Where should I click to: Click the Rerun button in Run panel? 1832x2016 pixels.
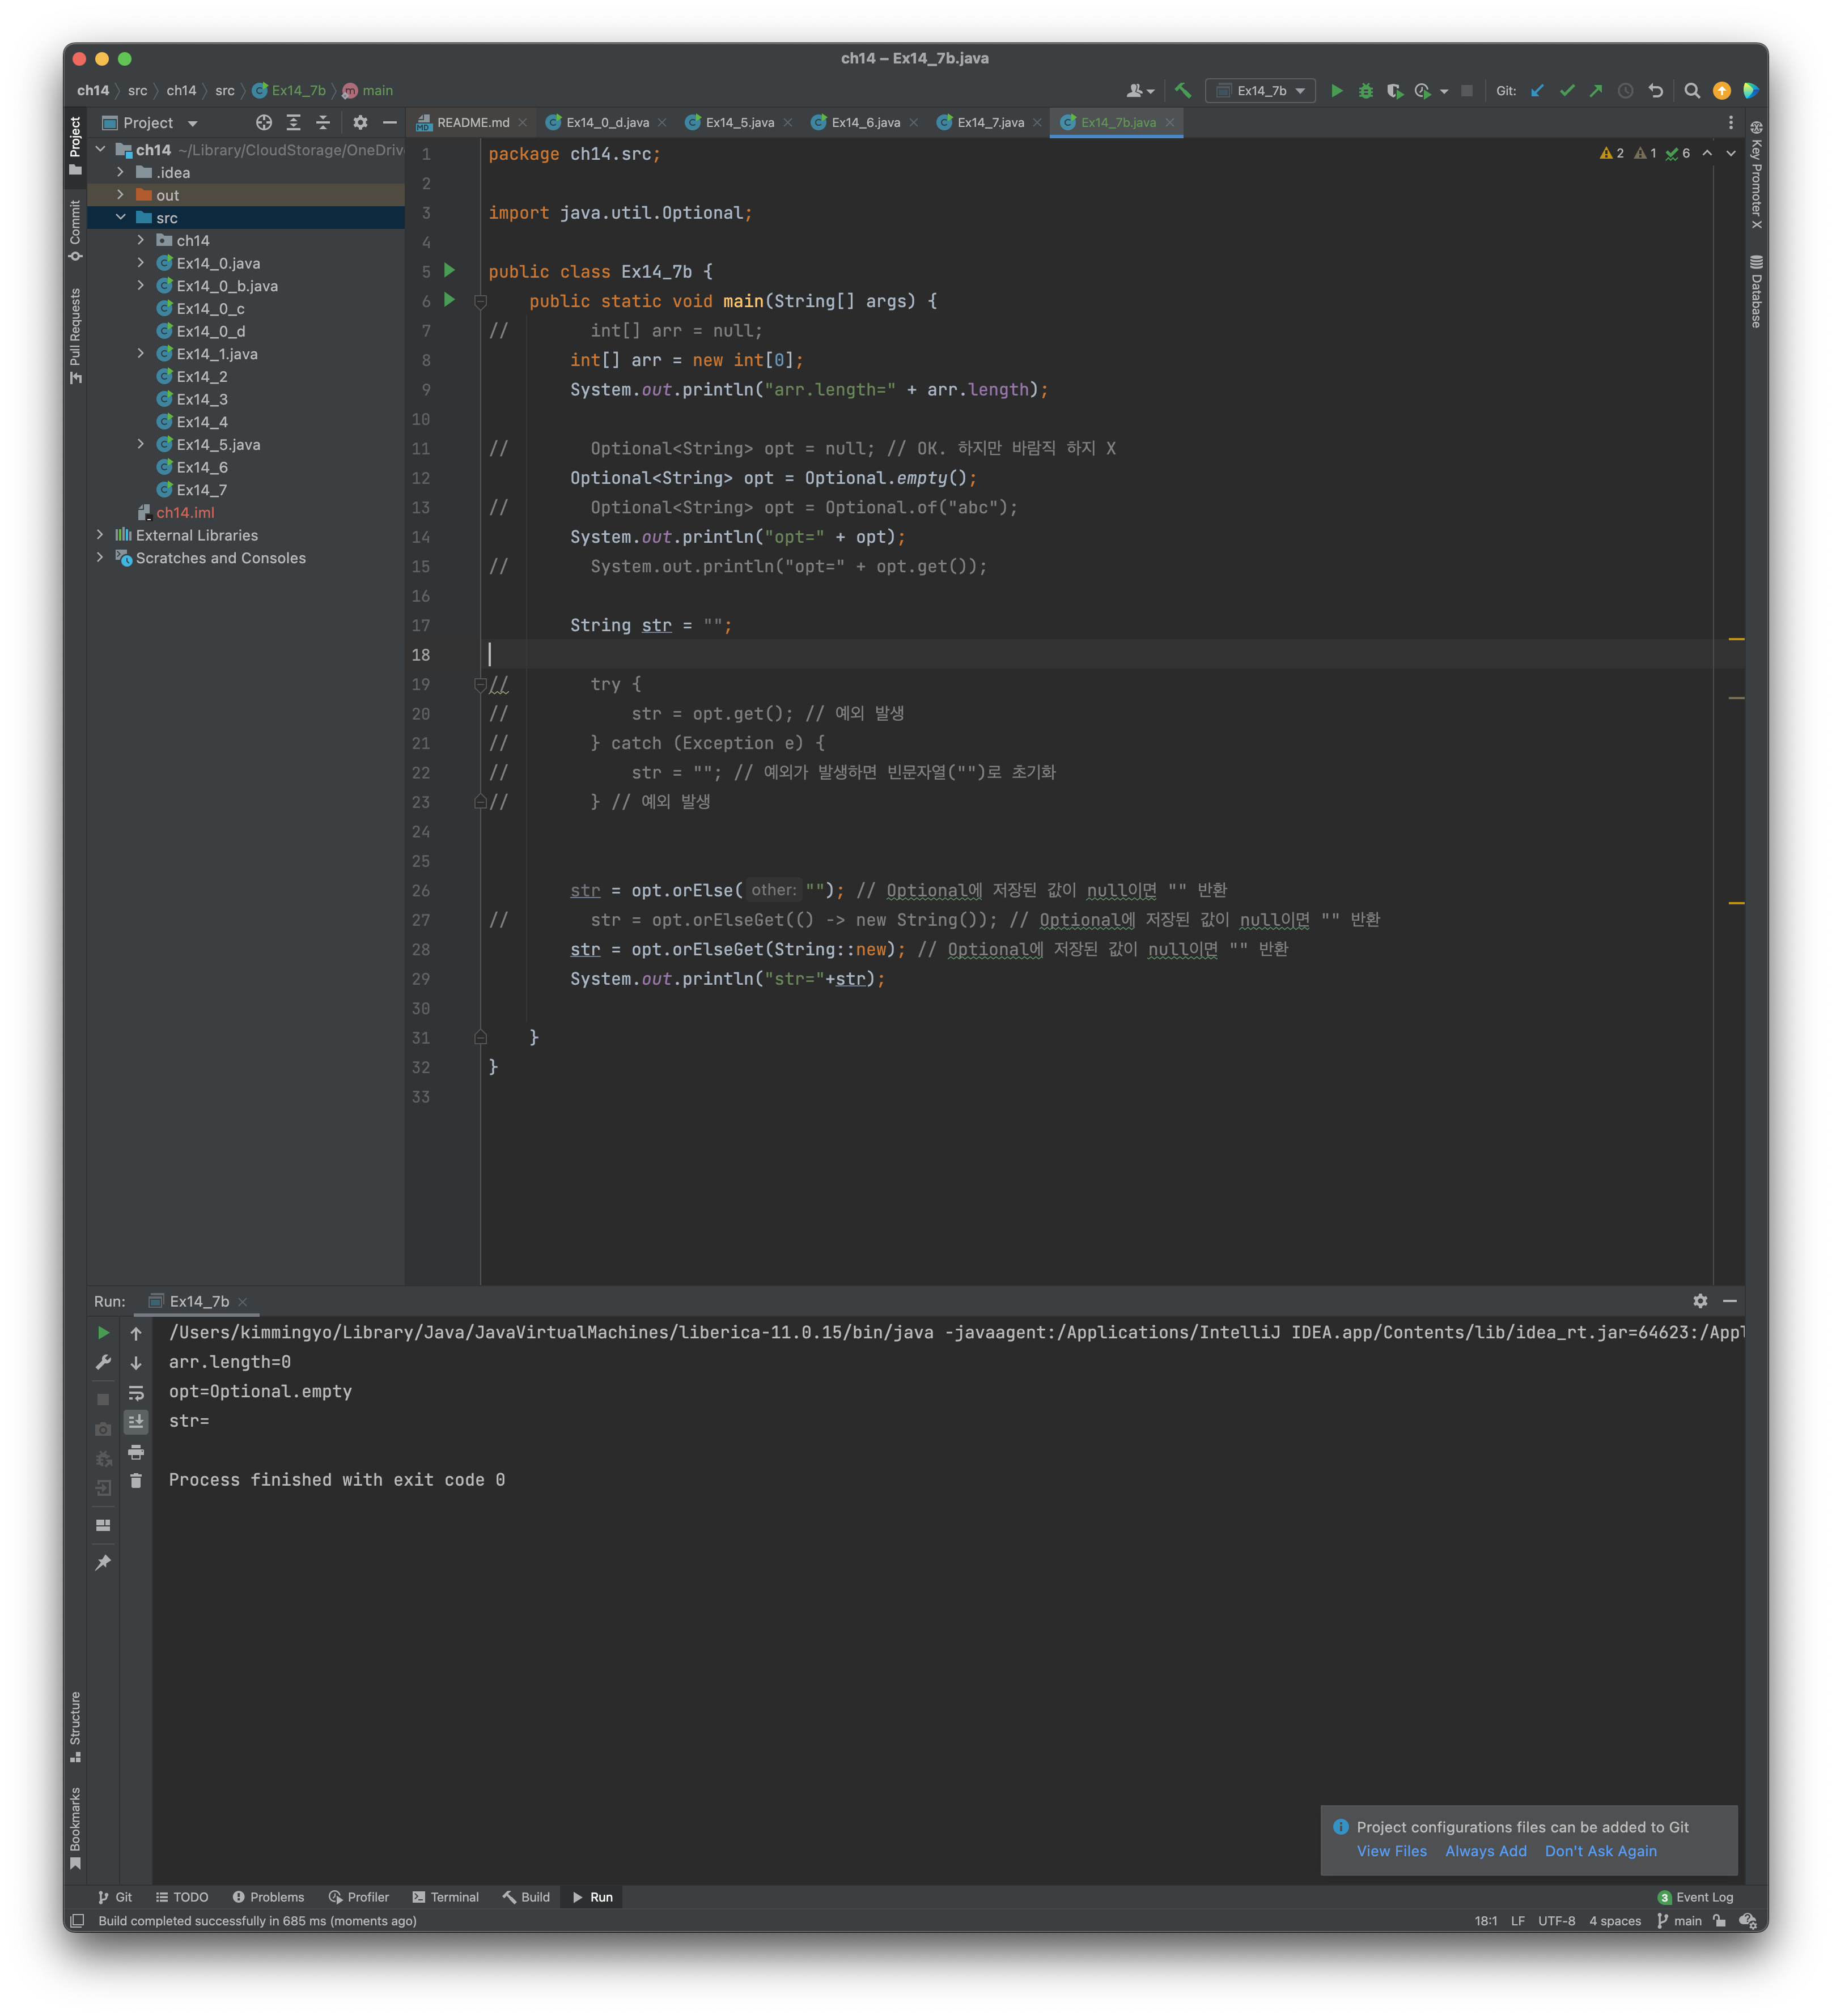point(103,1333)
